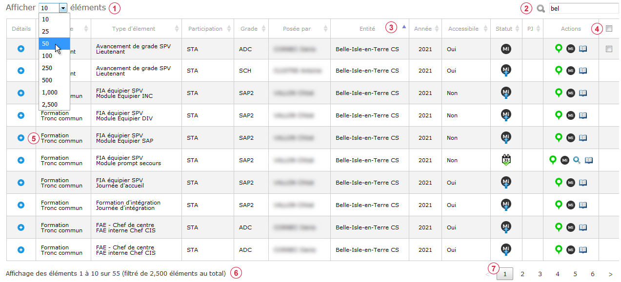Click the green map pin in first row

click(559, 48)
